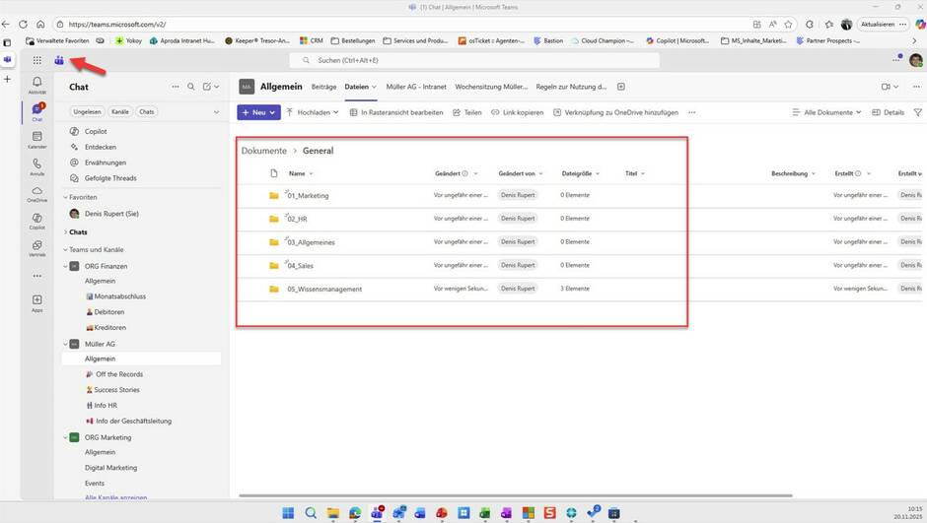This screenshot has width=927, height=523.
Task: Open the Anrufe phone icon
Action: click(36, 166)
